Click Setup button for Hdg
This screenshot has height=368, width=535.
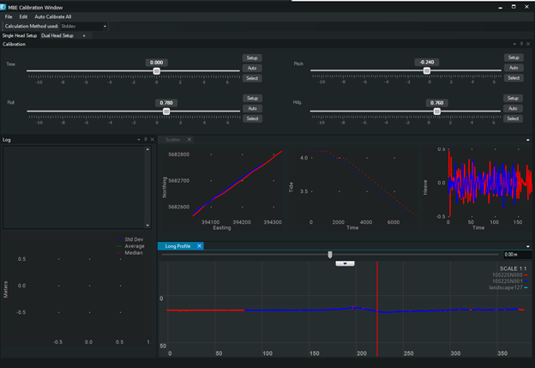tap(513, 99)
